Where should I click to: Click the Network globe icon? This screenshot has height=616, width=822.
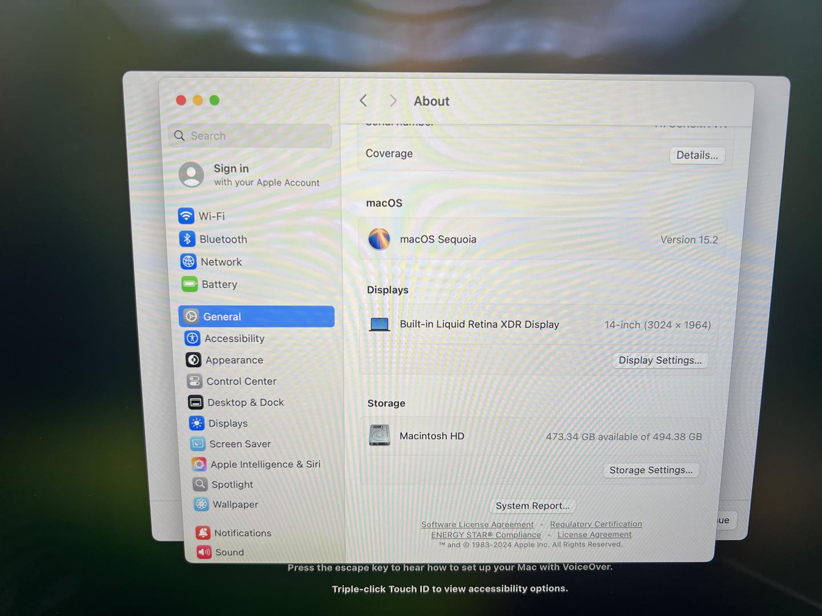click(x=188, y=261)
